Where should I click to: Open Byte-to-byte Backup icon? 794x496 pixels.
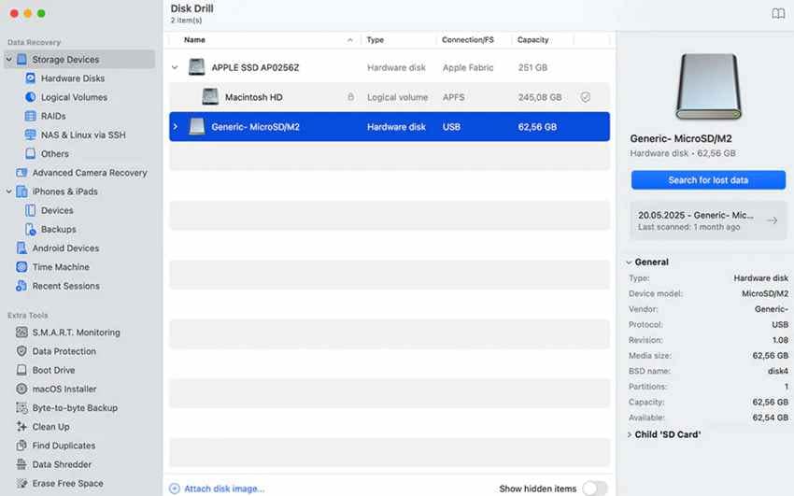click(21, 407)
